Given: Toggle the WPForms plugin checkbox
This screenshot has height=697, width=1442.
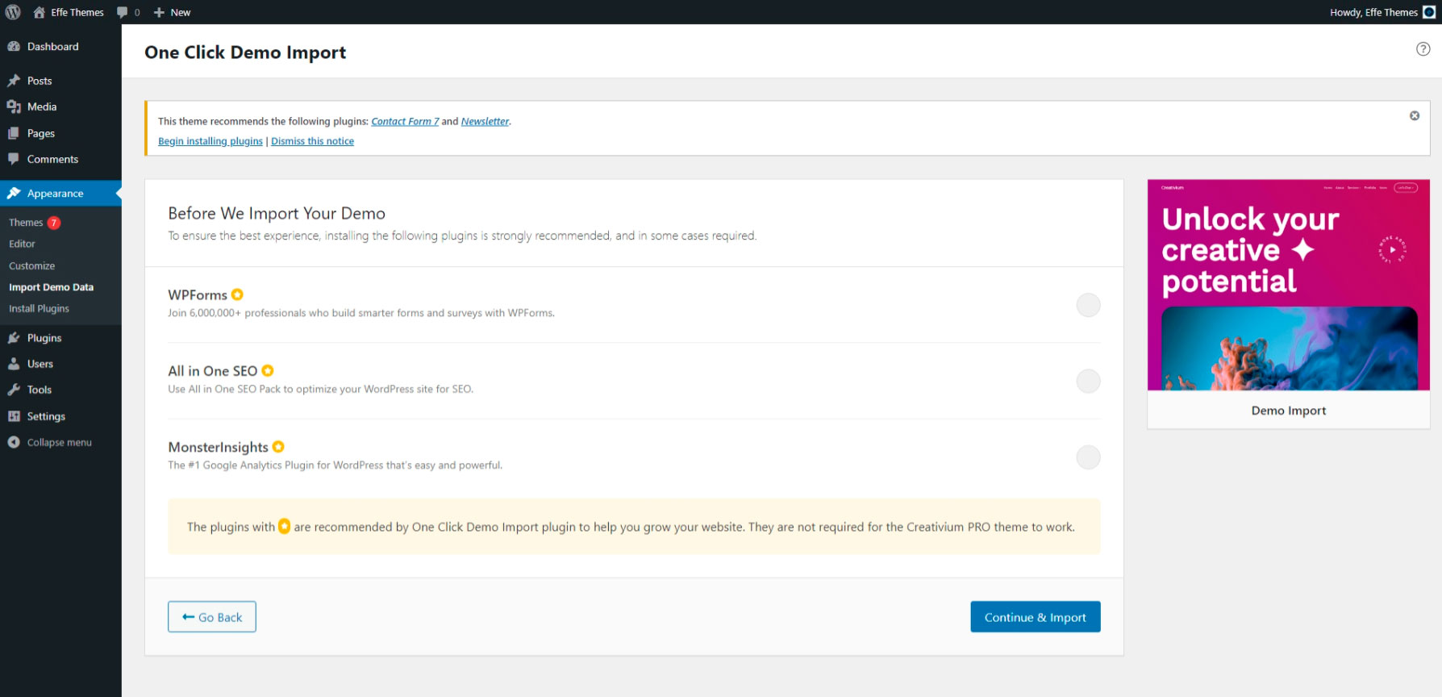Looking at the screenshot, I should (1088, 305).
